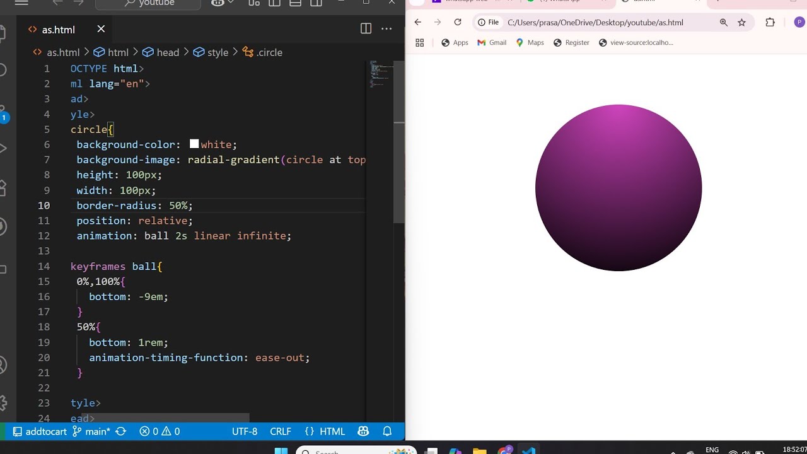The image size is (807, 454).
Task: Bookmark this page with the star icon
Action: tap(741, 22)
